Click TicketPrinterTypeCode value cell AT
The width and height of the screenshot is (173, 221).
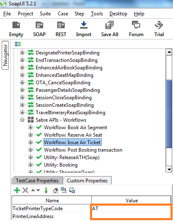click(131, 208)
